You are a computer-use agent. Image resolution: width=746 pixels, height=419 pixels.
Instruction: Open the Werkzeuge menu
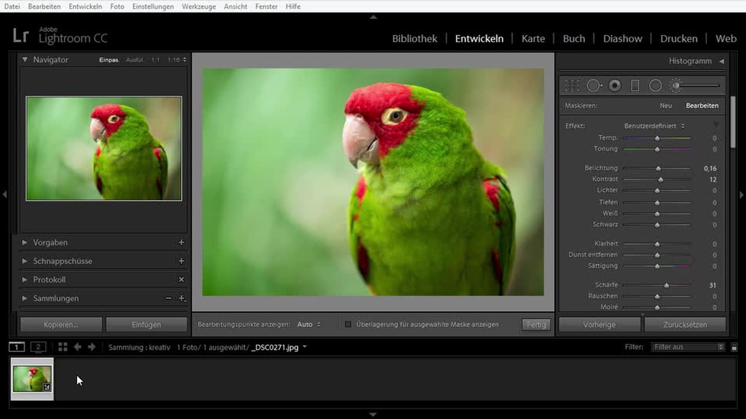[199, 6]
